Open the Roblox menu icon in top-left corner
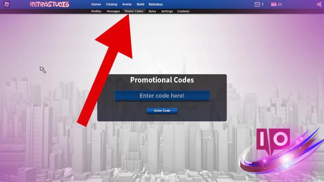Viewport: 324px width, 182px height. tap(7, 4)
